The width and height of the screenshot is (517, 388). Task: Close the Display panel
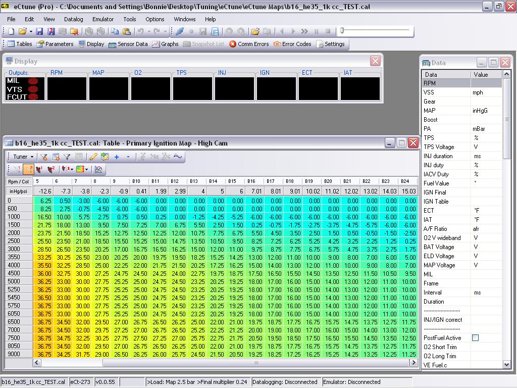375,61
